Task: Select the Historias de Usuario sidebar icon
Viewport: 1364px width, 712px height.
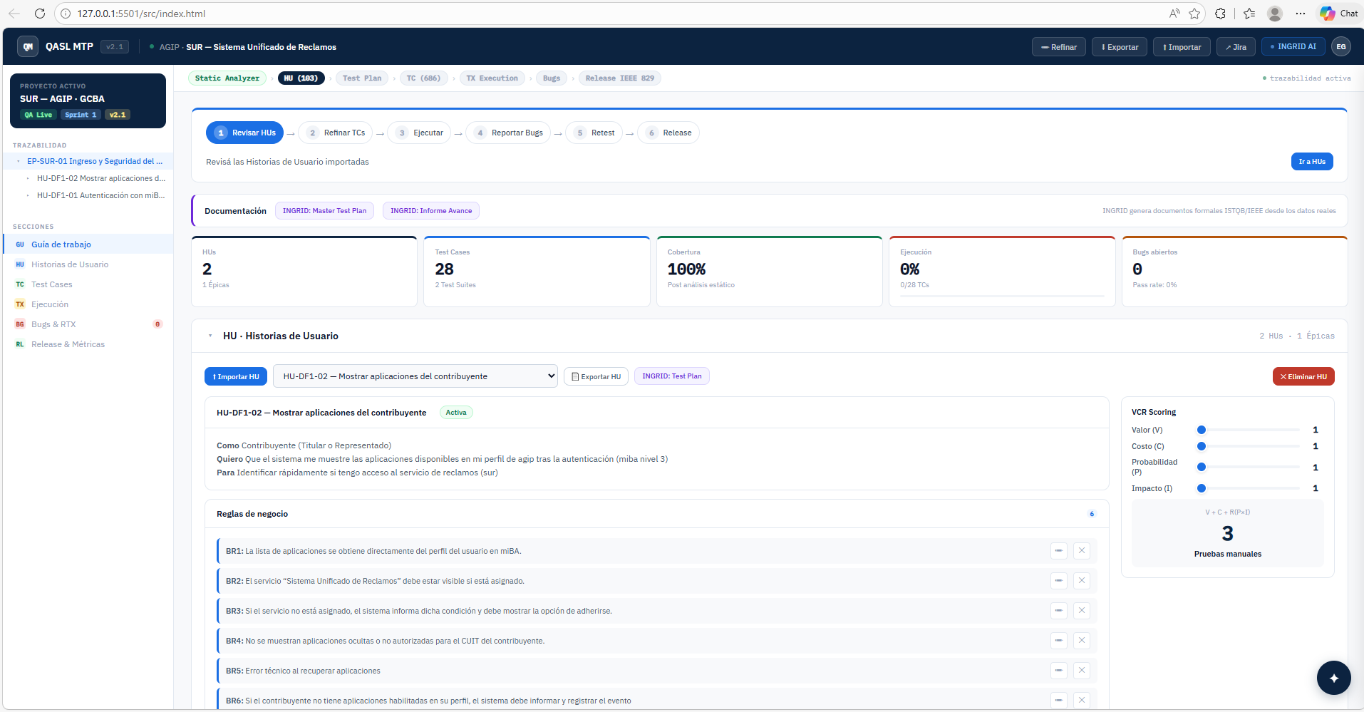Action: point(19,264)
